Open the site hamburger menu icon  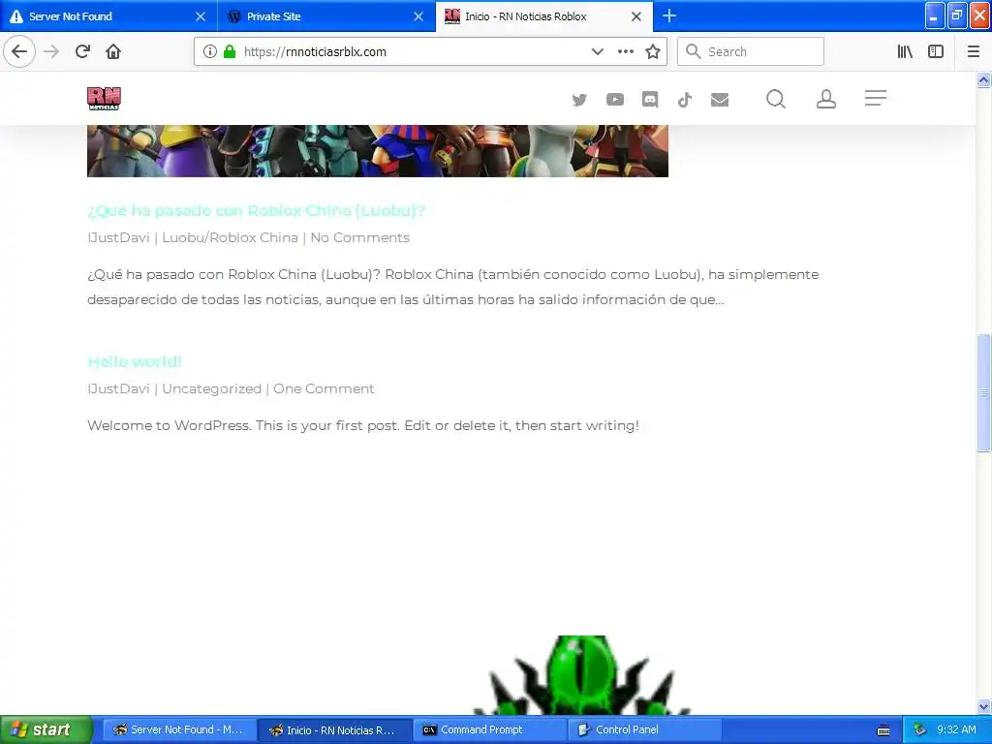[x=876, y=98]
